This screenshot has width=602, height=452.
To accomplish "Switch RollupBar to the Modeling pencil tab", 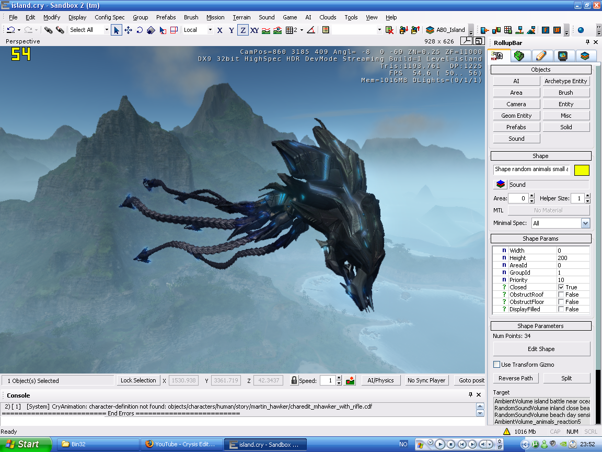I will pos(541,56).
